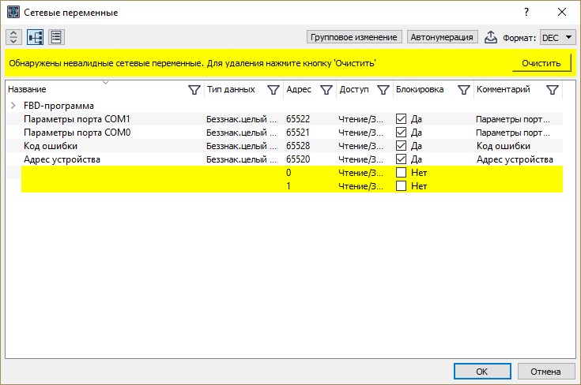Click data type cell of COM1 row
Viewport: 581px width, 385px height.
click(241, 119)
